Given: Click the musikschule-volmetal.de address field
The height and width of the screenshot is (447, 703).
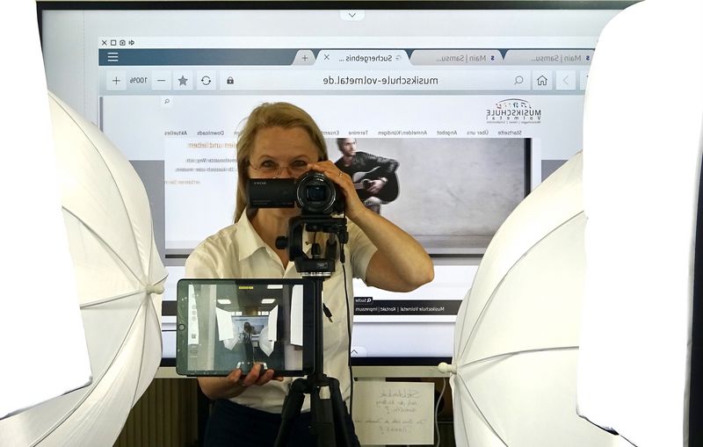Looking at the screenshot, I should 378,81.
